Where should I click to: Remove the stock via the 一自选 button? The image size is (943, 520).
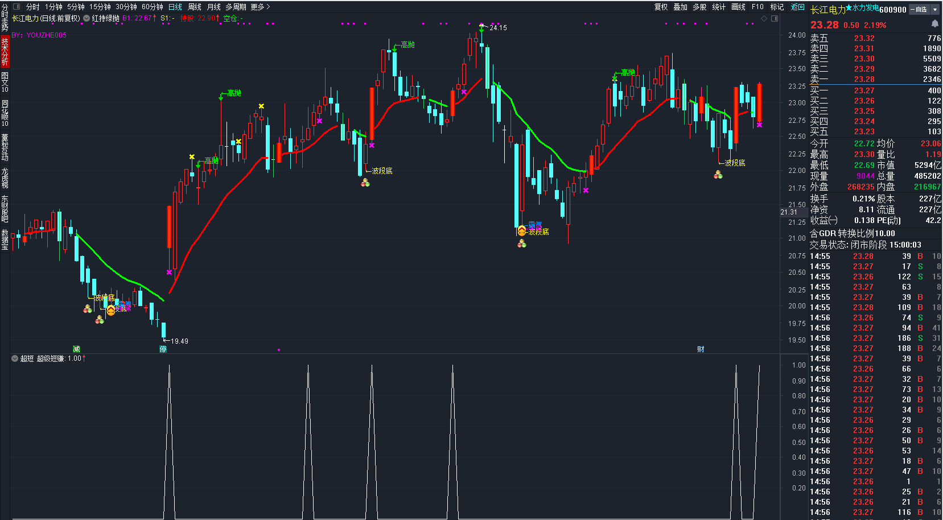click(919, 10)
